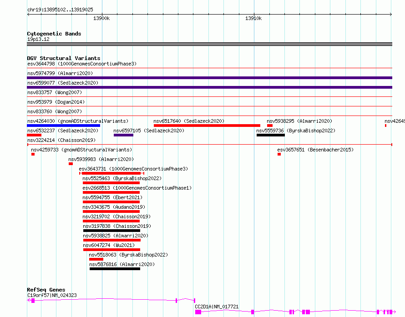Click the nsv5938295 Almarri2020 label

pos(299,121)
